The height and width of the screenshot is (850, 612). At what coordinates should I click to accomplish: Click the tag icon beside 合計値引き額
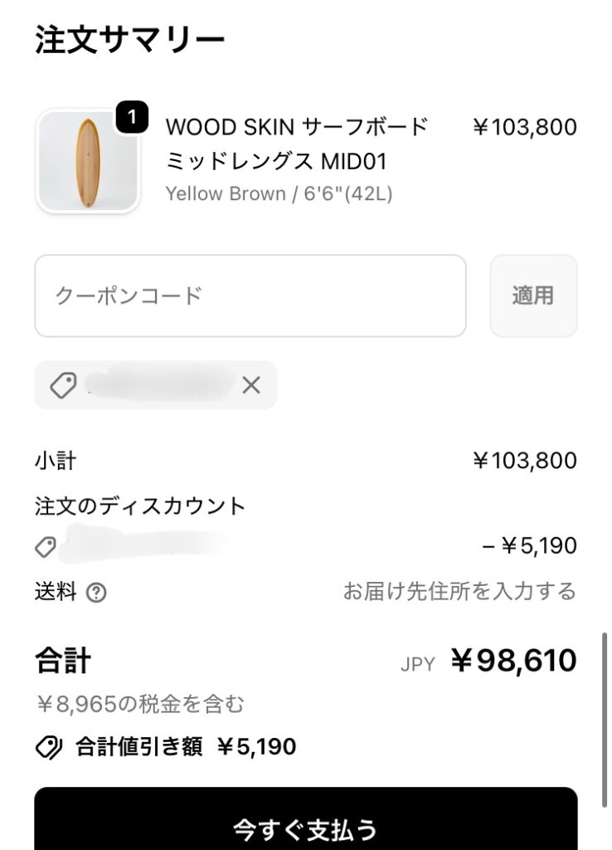tap(50, 747)
